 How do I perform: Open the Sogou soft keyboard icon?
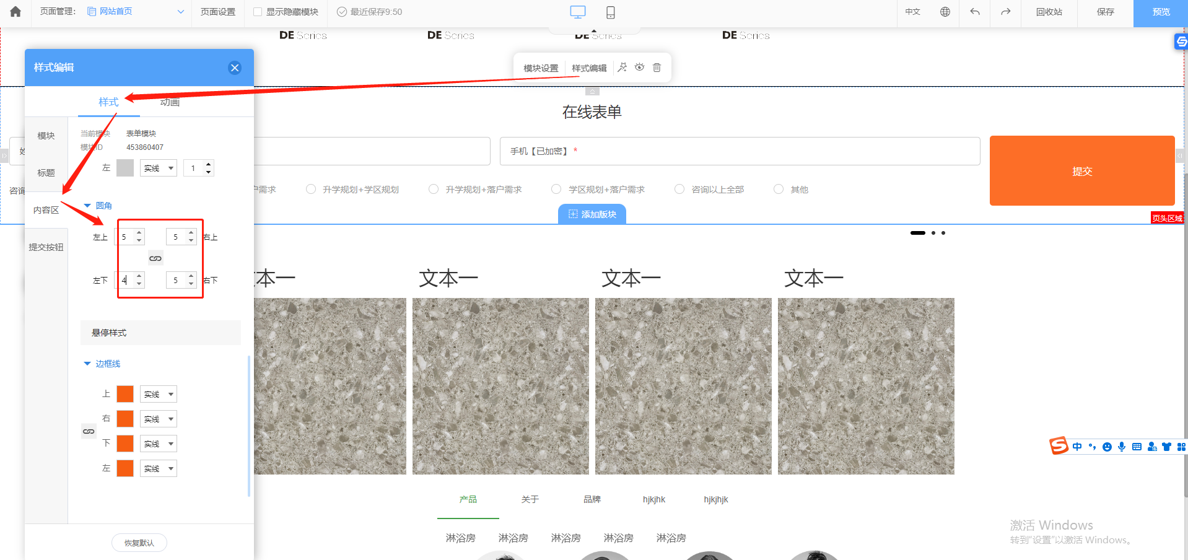coord(1137,447)
